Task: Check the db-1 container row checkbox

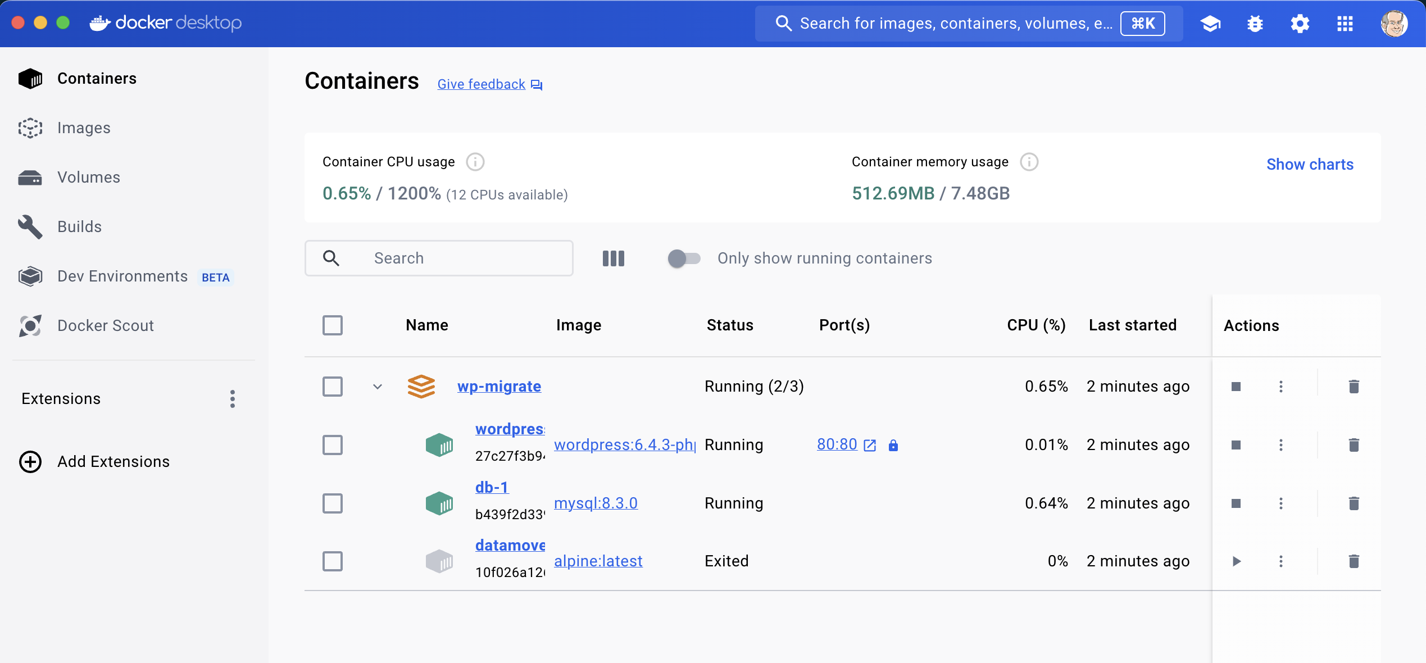Action: pyautogui.click(x=333, y=503)
